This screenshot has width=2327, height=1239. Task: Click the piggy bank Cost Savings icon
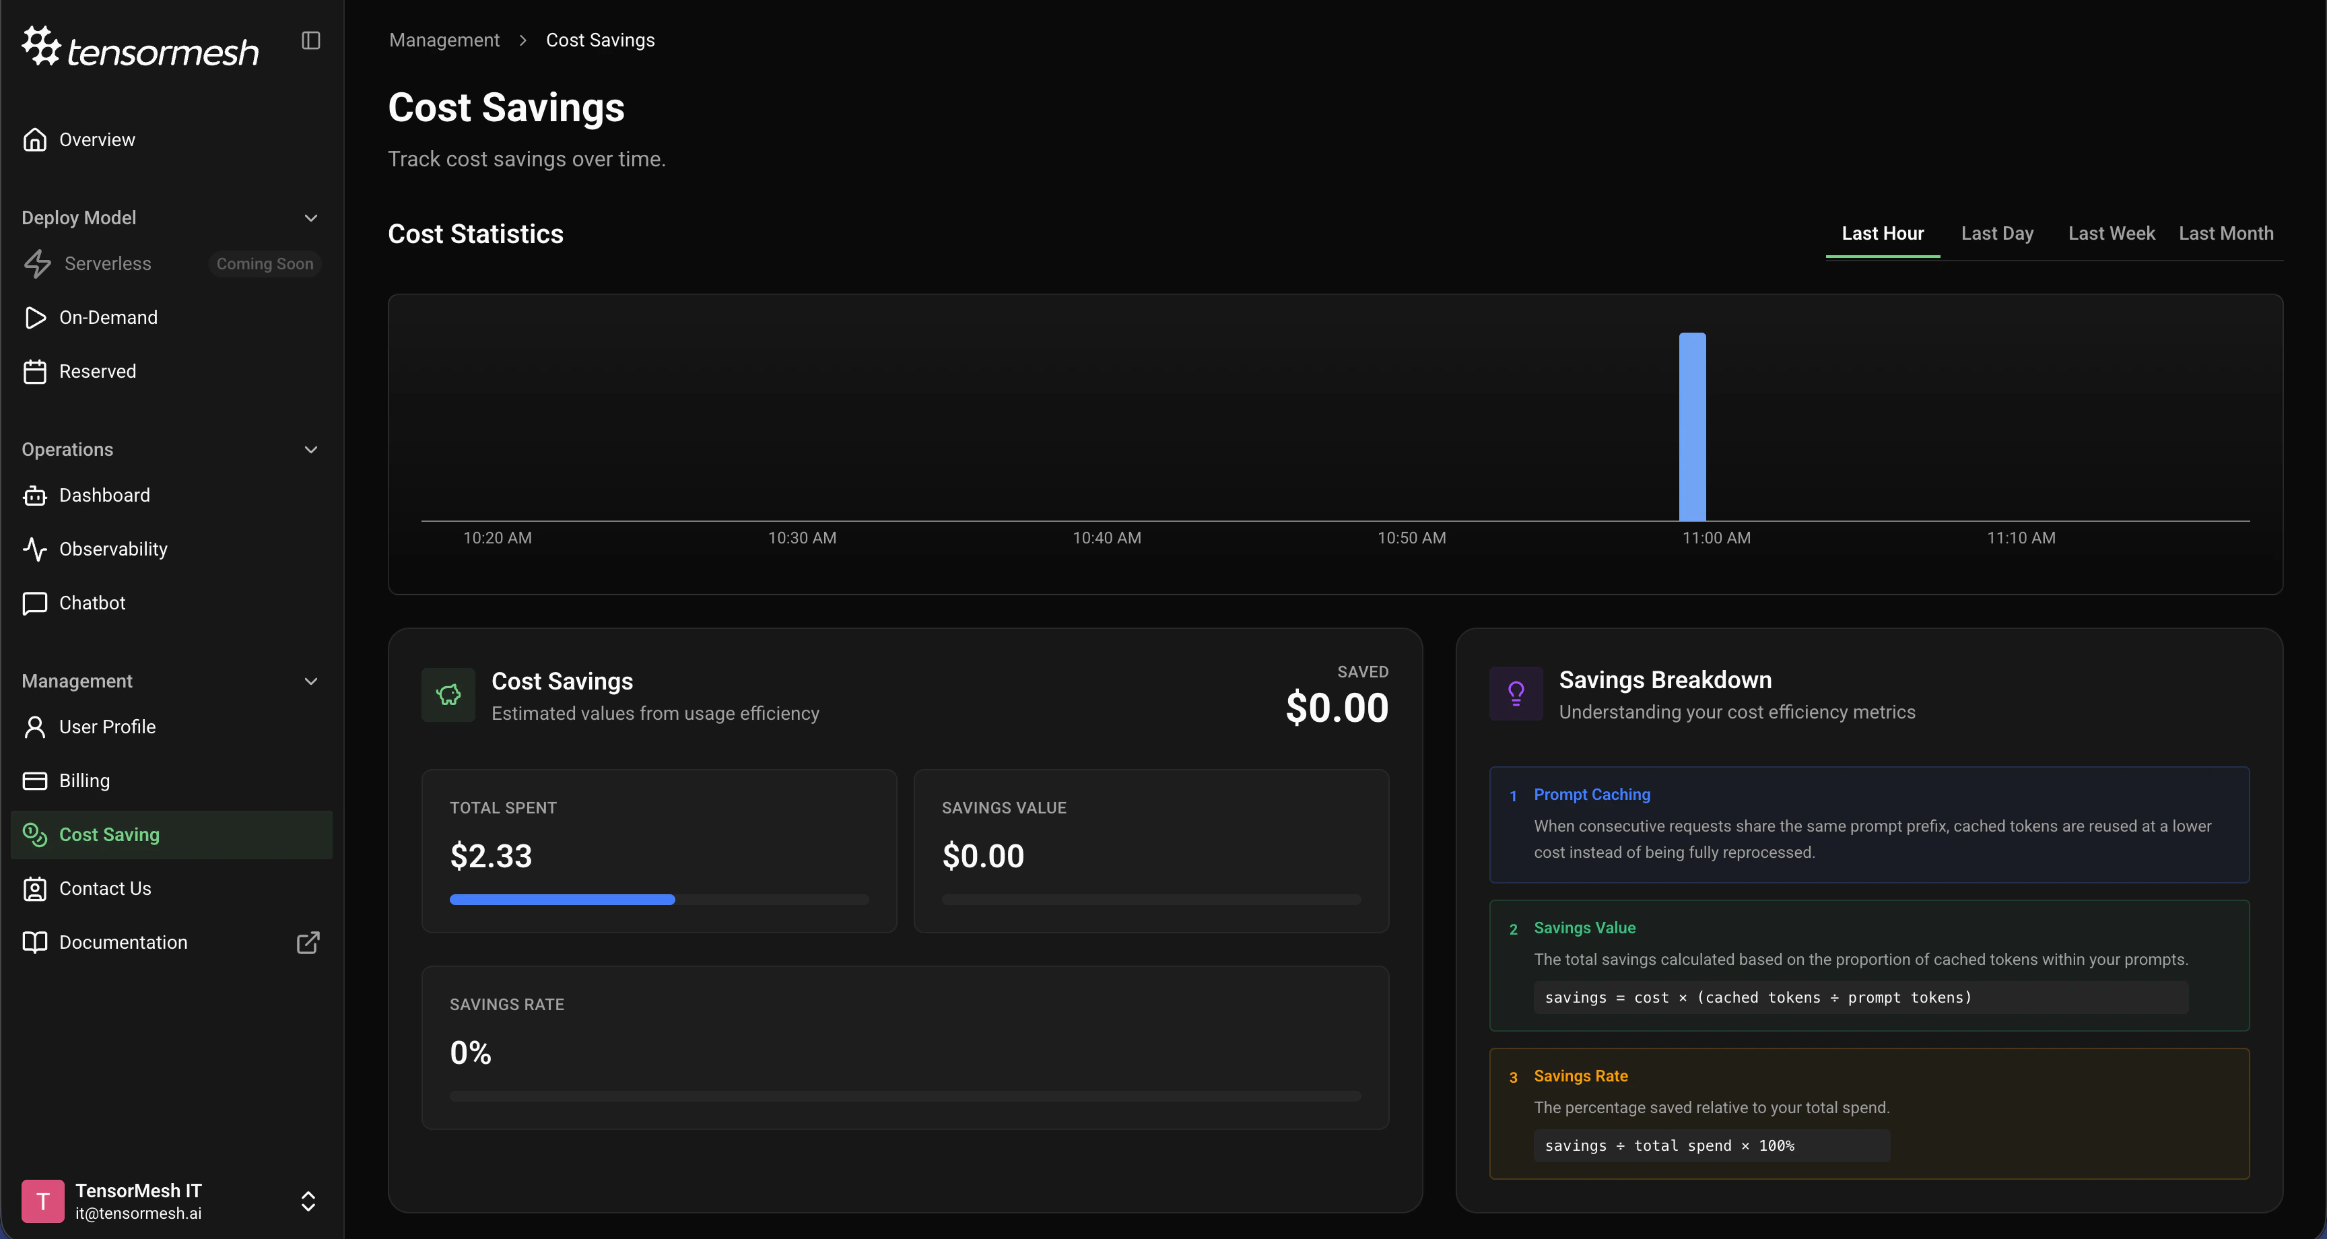[x=448, y=695]
